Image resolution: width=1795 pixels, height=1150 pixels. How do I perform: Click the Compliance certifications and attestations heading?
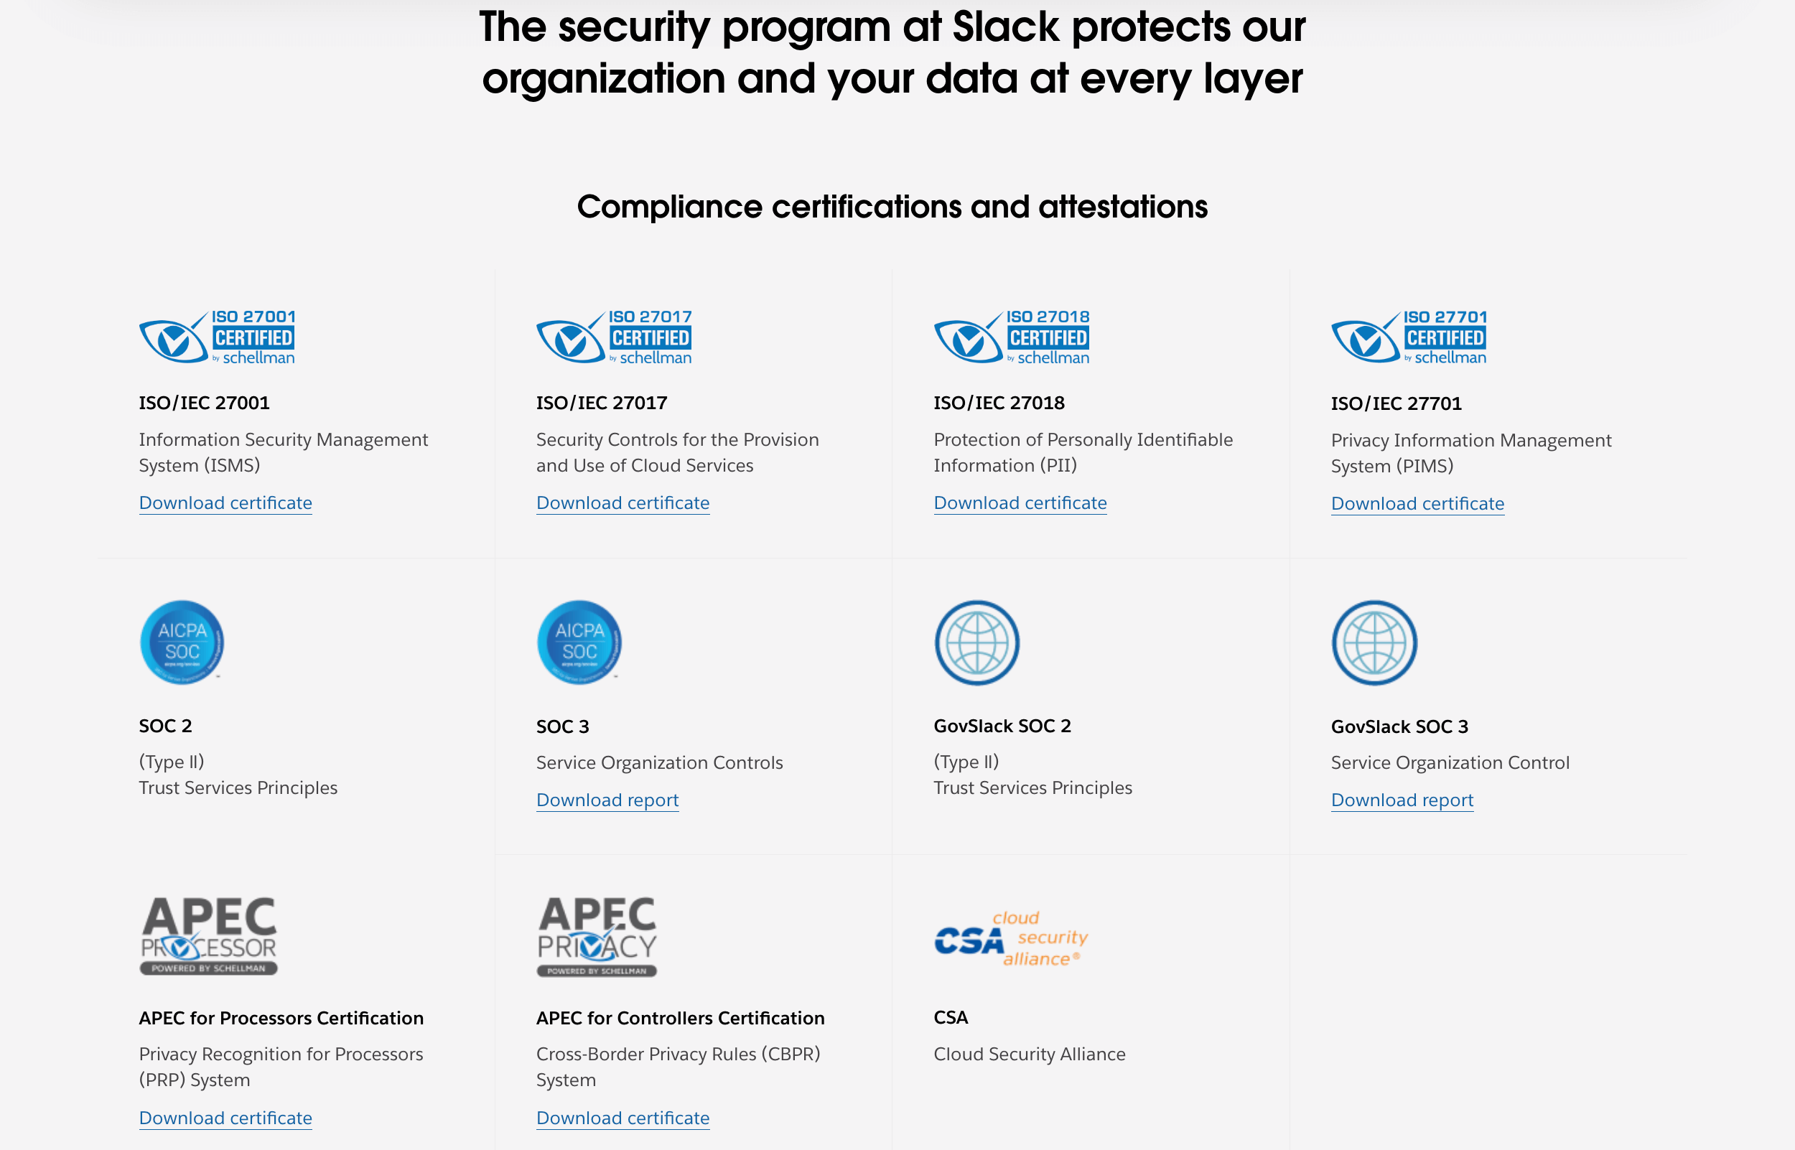click(x=892, y=207)
